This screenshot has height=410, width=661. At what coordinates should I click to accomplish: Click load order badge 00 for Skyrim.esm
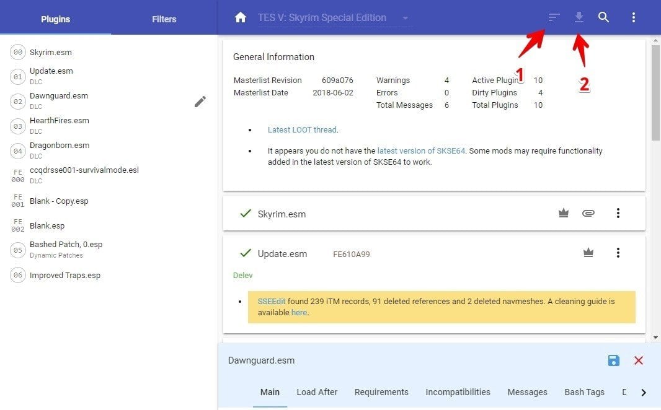(18, 52)
